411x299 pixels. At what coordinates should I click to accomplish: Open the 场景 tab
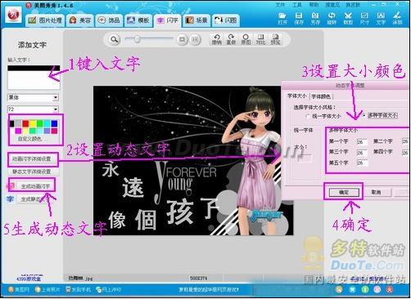(x=196, y=20)
